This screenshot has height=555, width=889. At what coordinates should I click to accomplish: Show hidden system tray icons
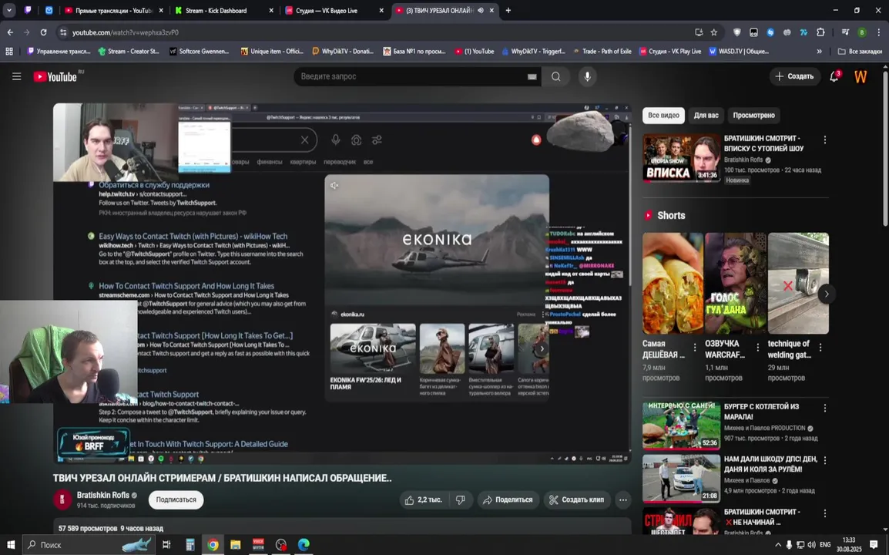(x=778, y=545)
